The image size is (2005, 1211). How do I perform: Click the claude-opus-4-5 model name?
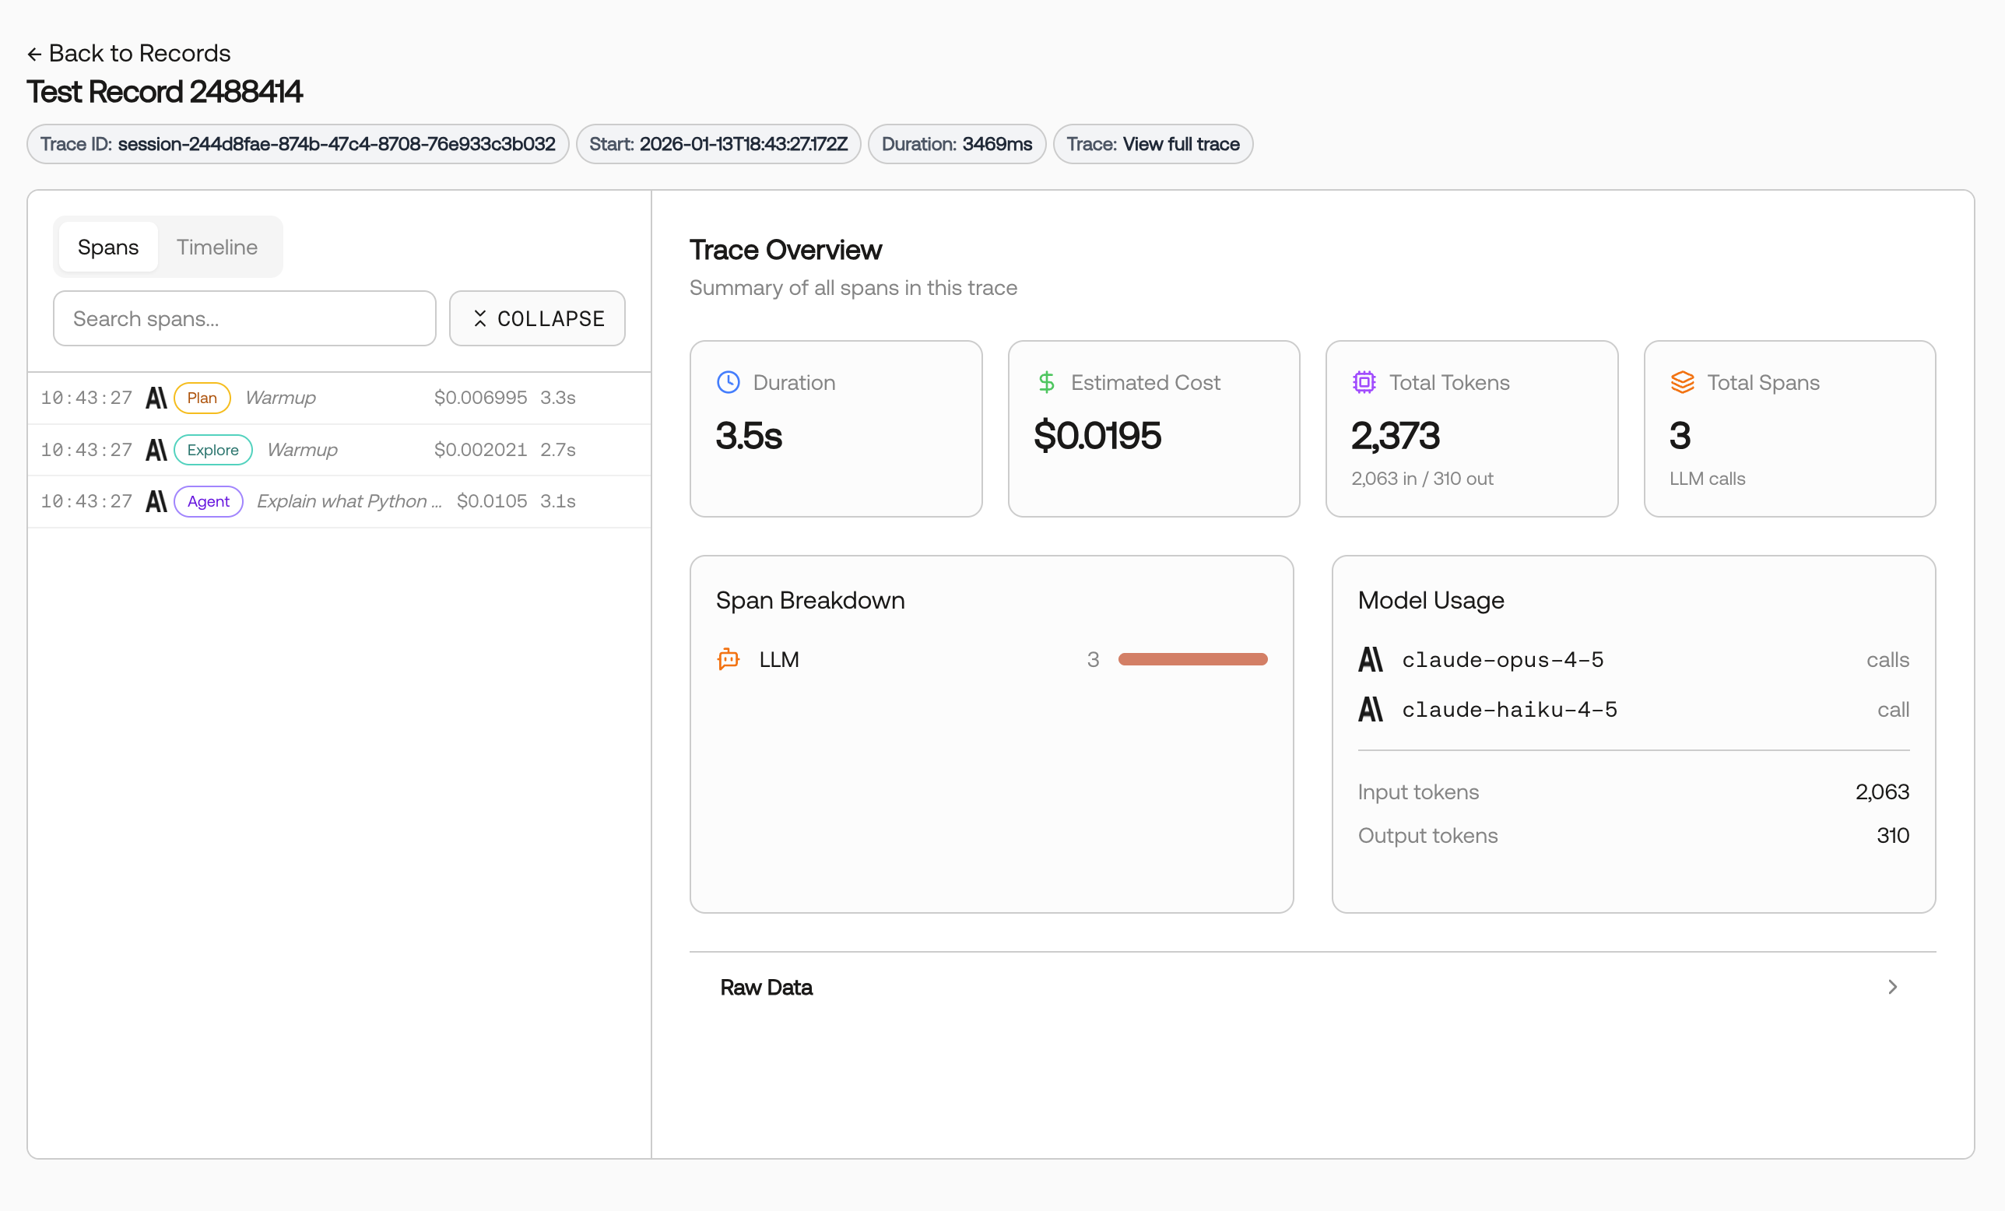[1502, 660]
